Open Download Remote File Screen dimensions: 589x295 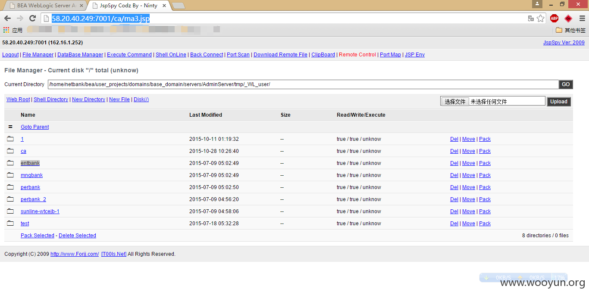[280, 55]
